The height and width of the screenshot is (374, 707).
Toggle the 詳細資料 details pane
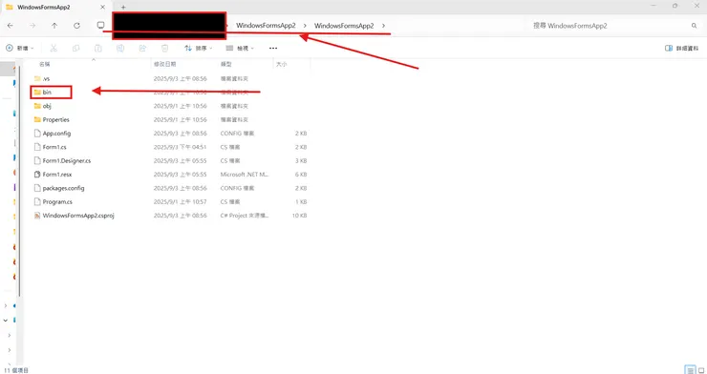682,48
